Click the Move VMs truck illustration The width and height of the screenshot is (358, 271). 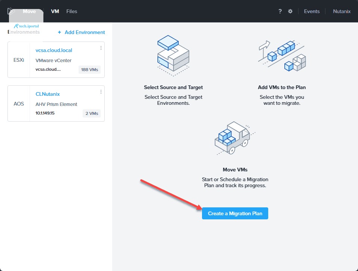(235, 138)
